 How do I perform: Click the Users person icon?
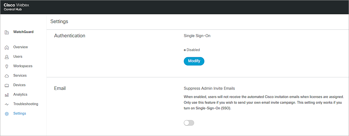(7, 57)
